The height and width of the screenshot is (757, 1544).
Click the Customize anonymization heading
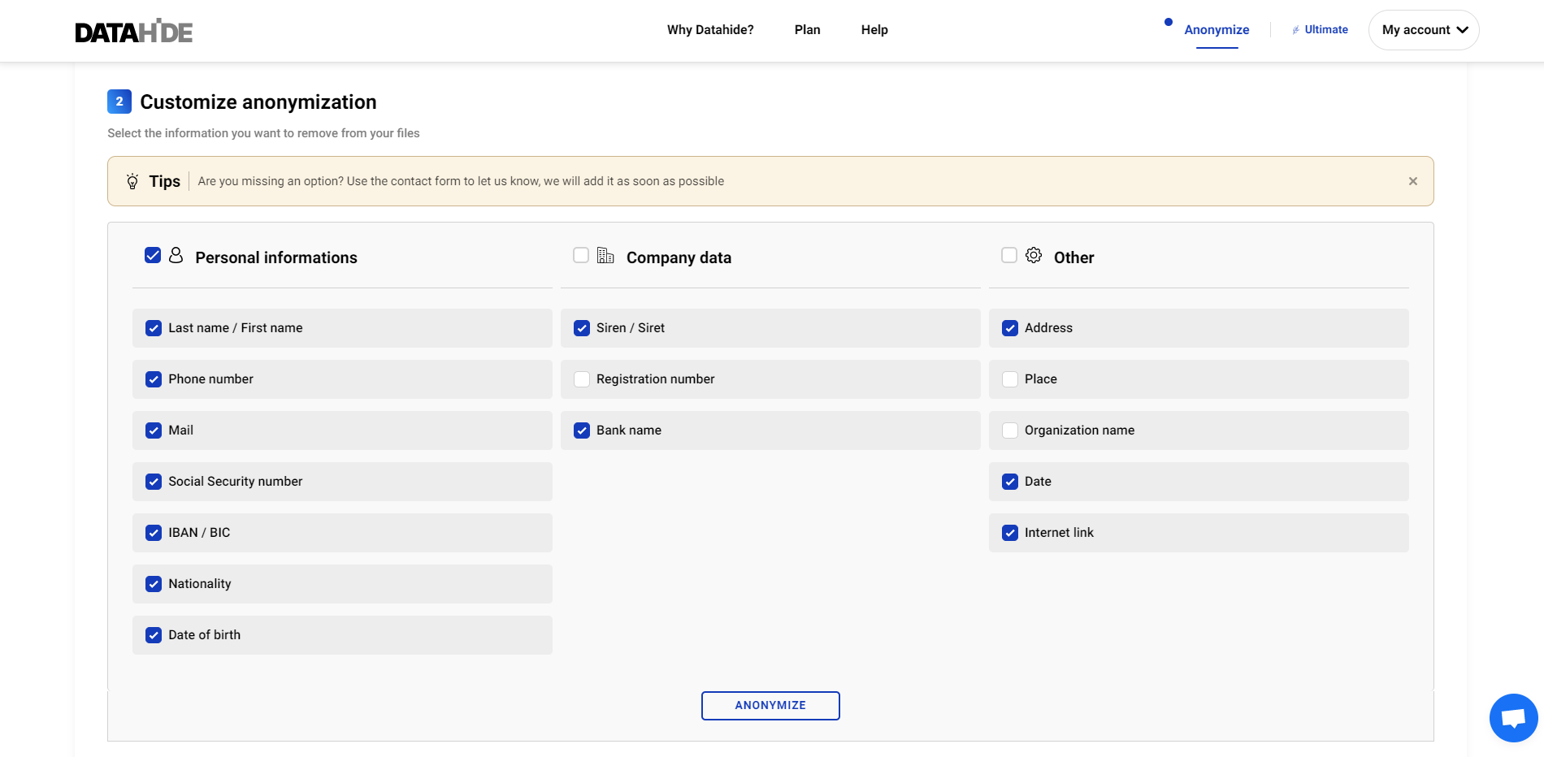coord(258,102)
